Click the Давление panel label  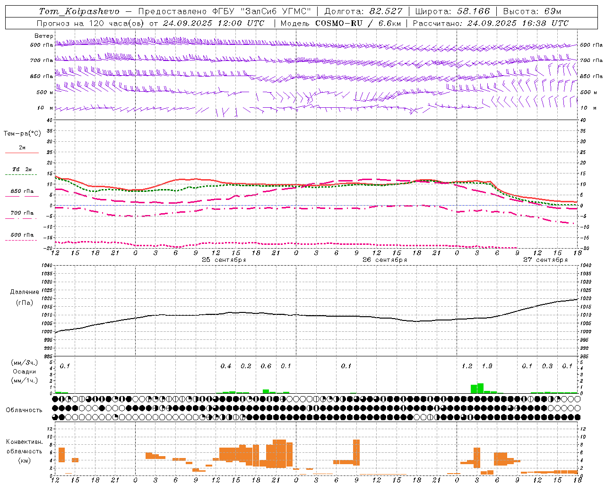25,292
